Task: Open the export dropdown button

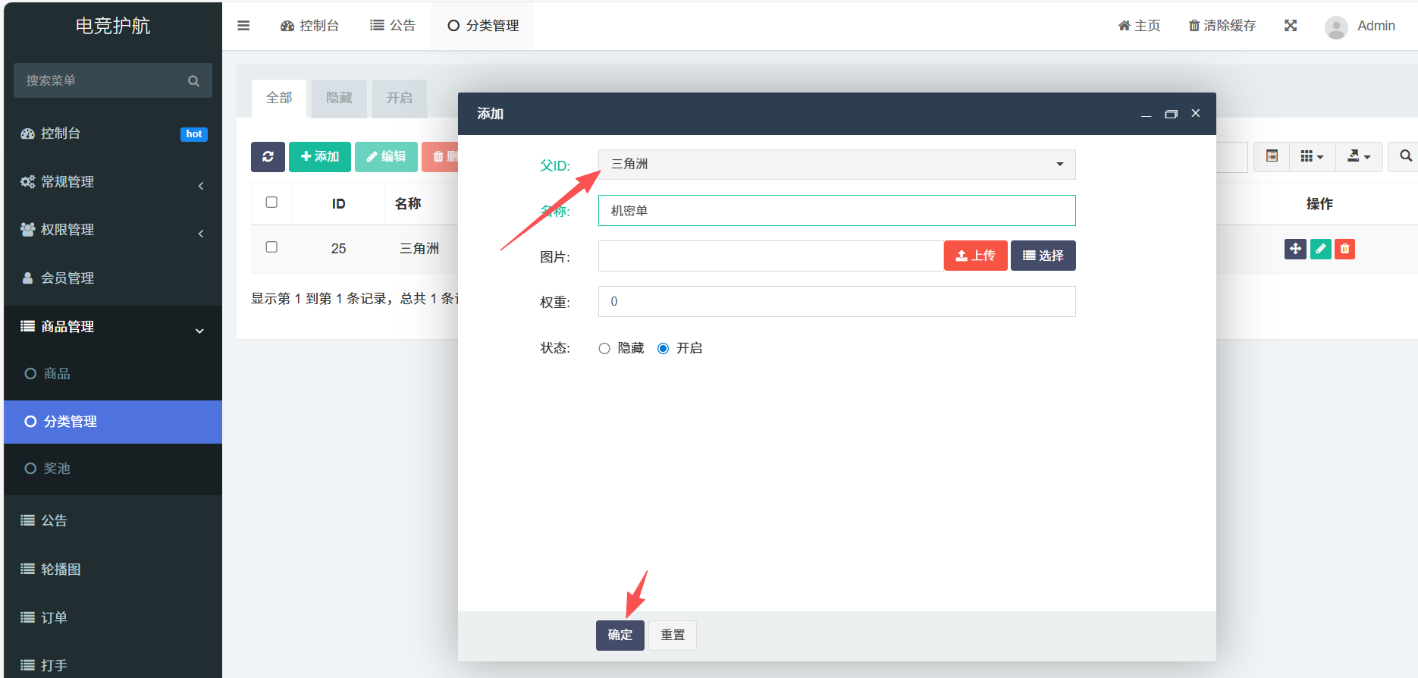Action: [1358, 156]
